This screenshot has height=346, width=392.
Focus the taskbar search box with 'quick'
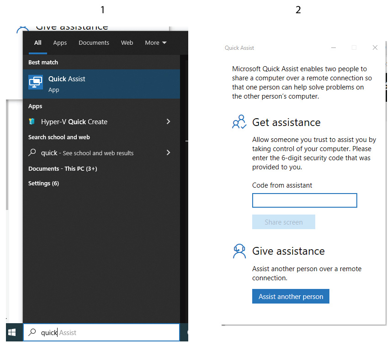[101, 332]
